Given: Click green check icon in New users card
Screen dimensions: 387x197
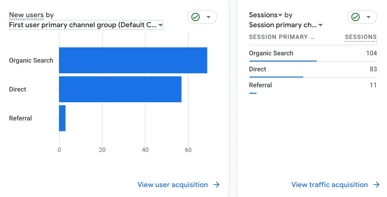Looking at the screenshot, I should pyautogui.click(x=195, y=17).
